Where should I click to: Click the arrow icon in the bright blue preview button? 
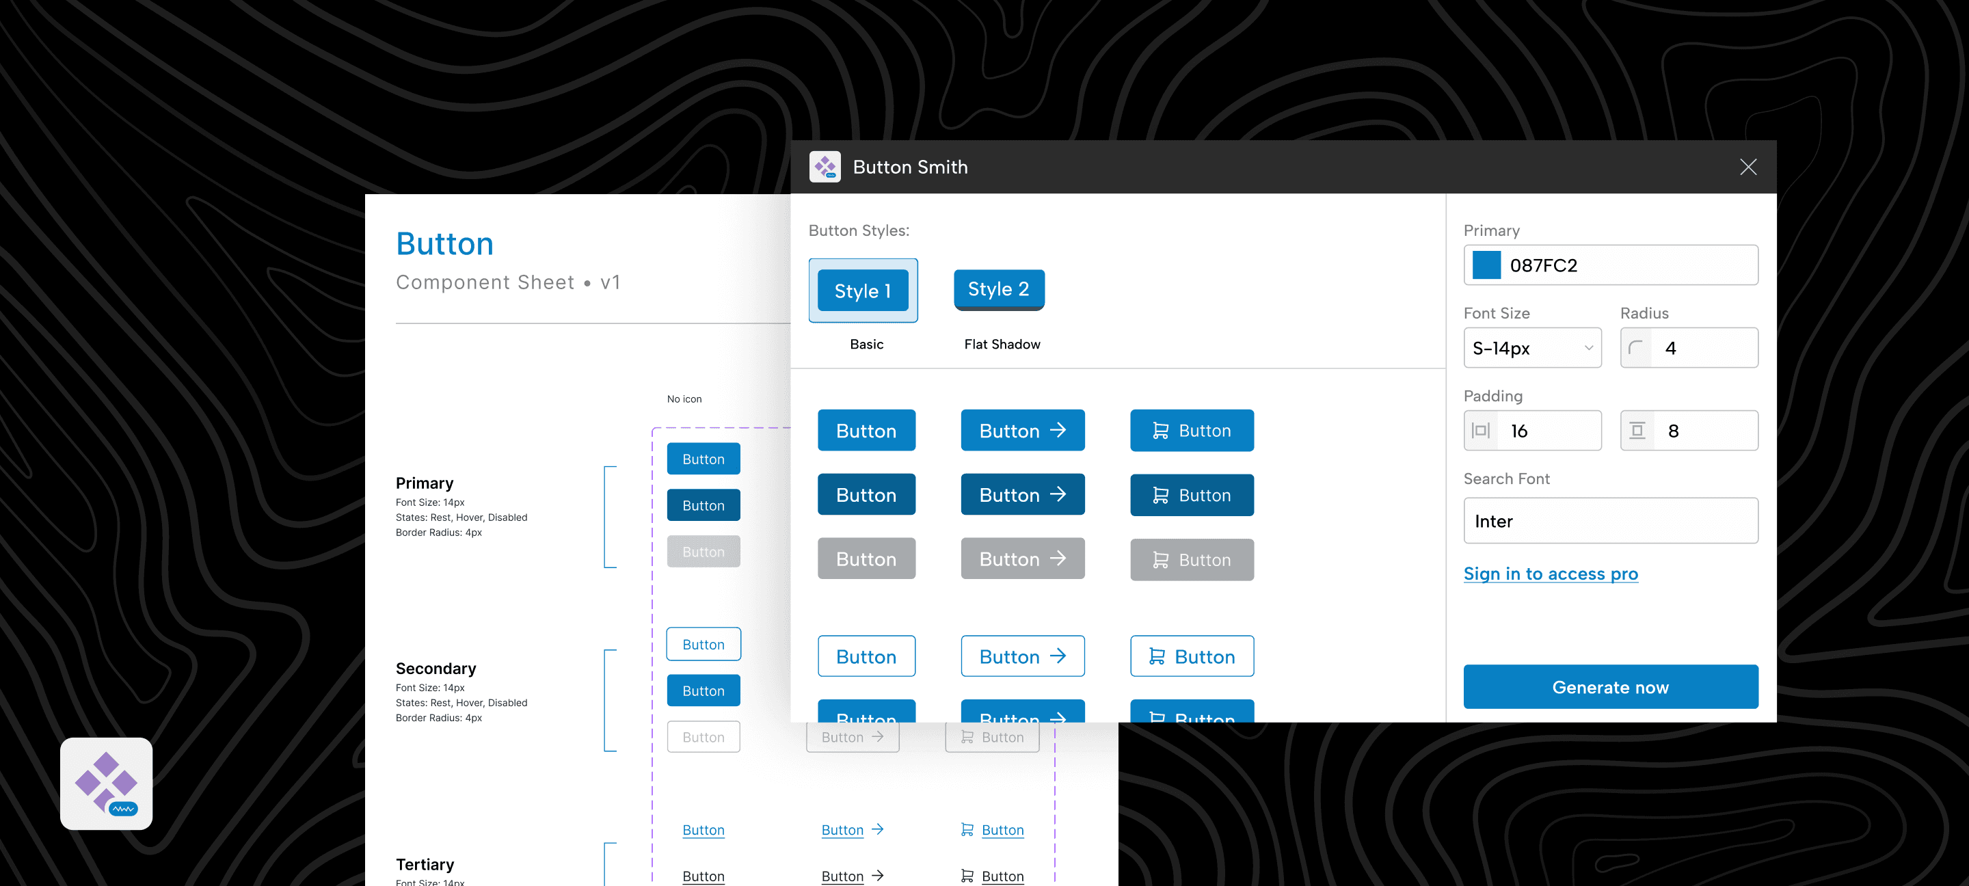(1058, 431)
